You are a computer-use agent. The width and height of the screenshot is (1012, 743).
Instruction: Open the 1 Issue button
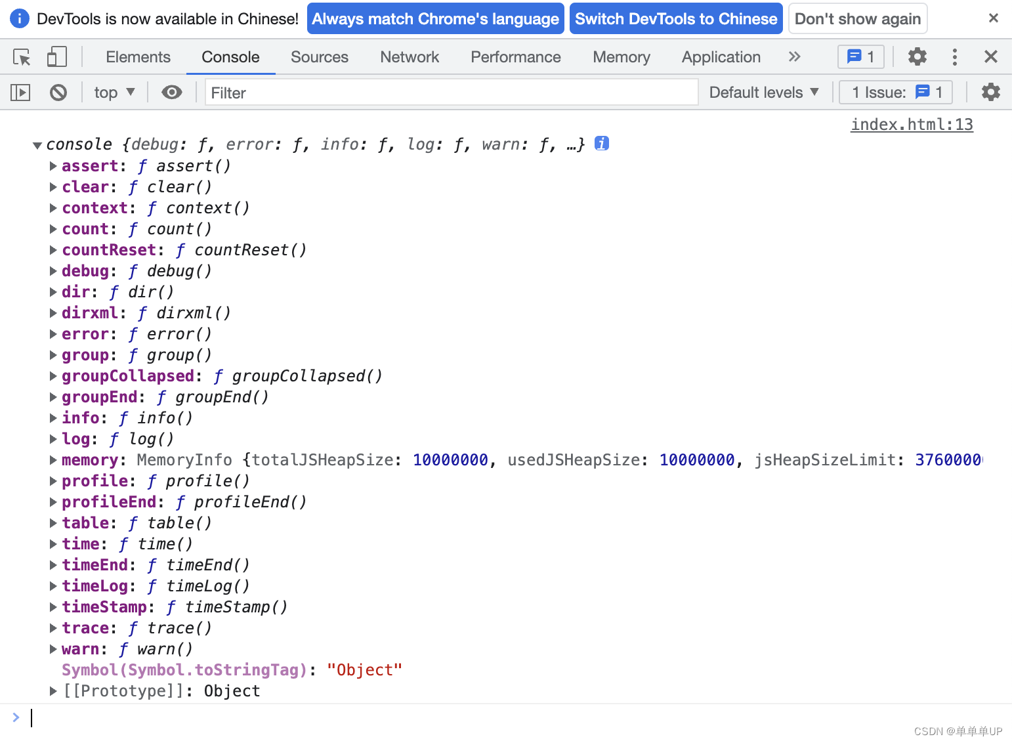tap(896, 93)
